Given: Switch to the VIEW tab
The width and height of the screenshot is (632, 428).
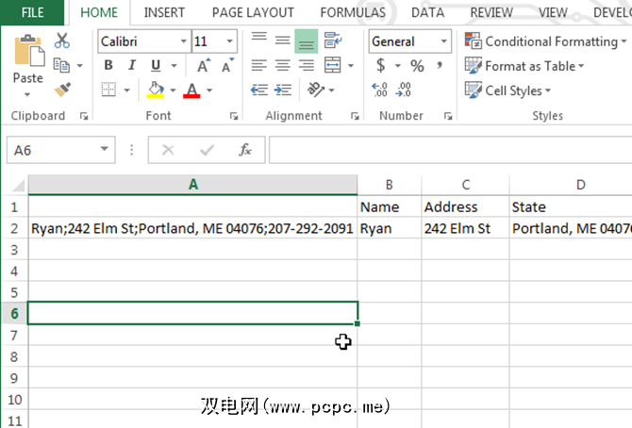Looking at the screenshot, I should click(553, 12).
